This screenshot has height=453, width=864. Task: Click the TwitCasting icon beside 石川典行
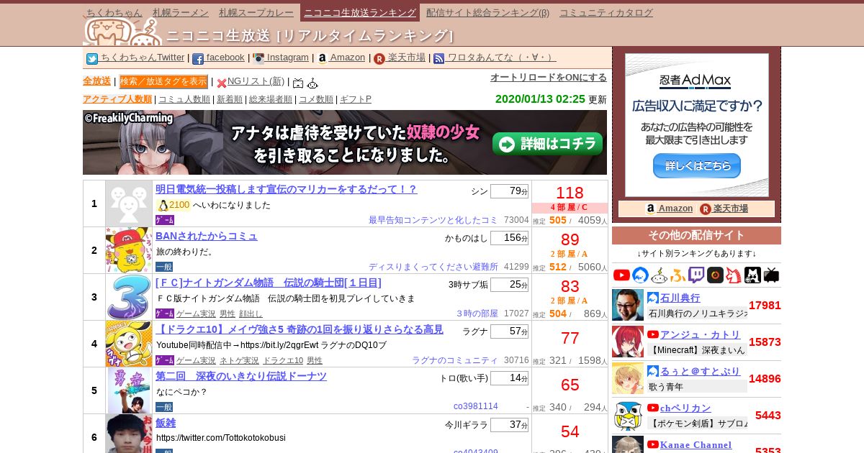tap(653, 298)
